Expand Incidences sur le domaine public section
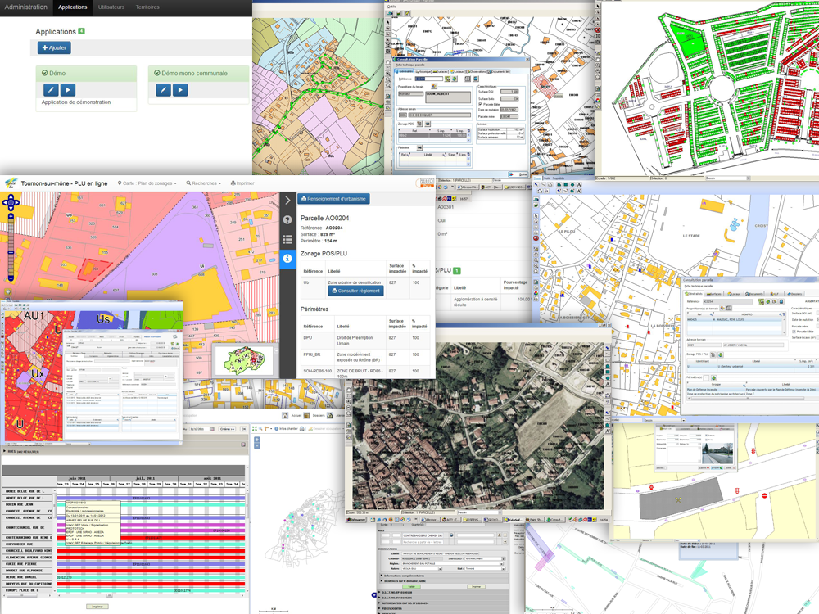The width and height of the screenshot is (819, 614). [444, 581]
